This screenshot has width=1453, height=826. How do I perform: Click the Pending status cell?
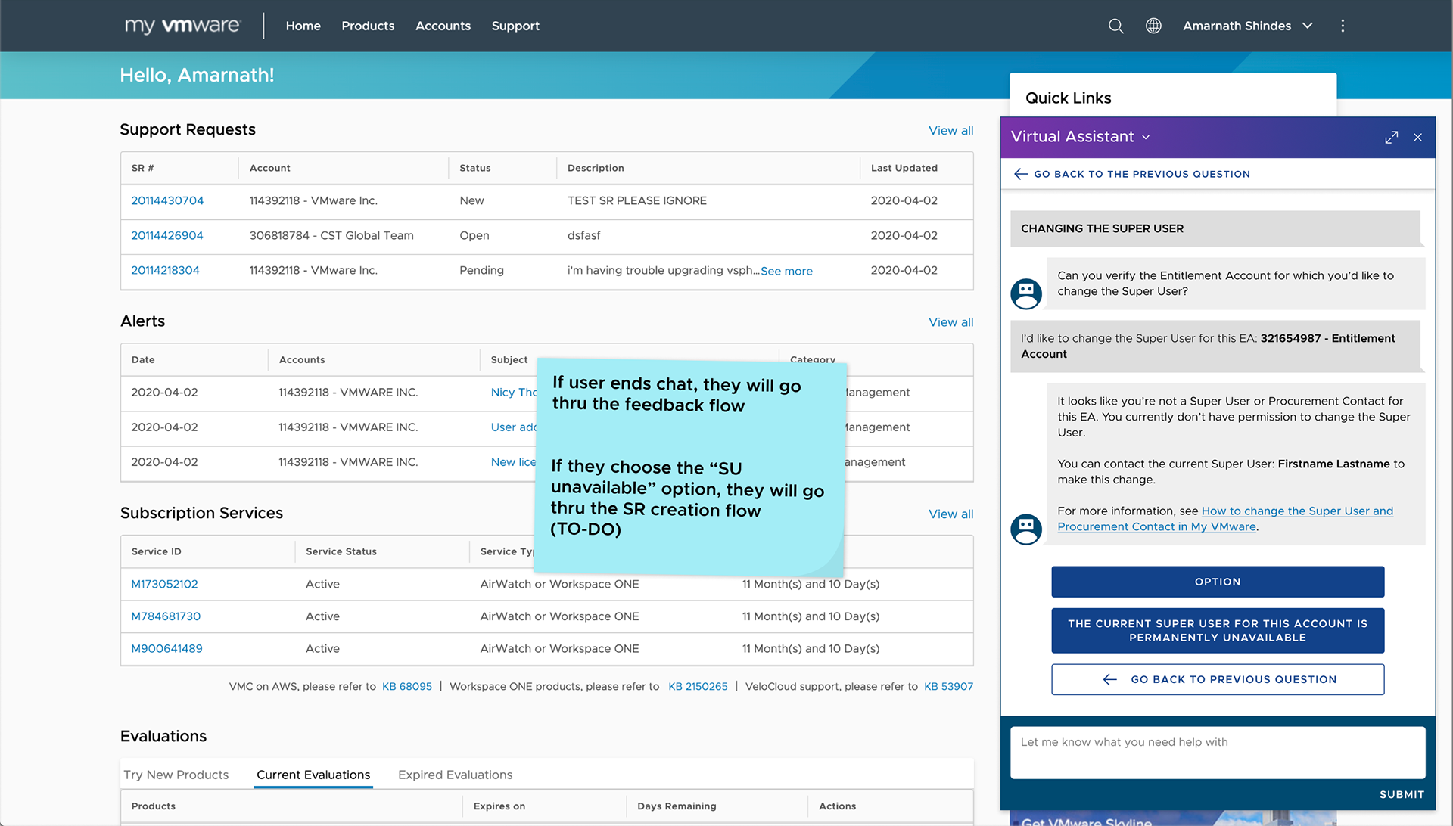pyautogui.click(x=481, y=270)
